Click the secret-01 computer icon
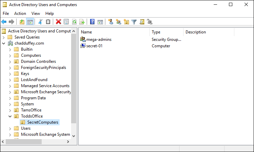The image size is (254, 152). tap(83, 46)
